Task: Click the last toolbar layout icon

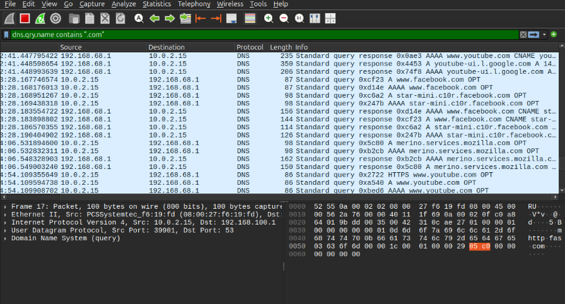Action: click(330, 18)
